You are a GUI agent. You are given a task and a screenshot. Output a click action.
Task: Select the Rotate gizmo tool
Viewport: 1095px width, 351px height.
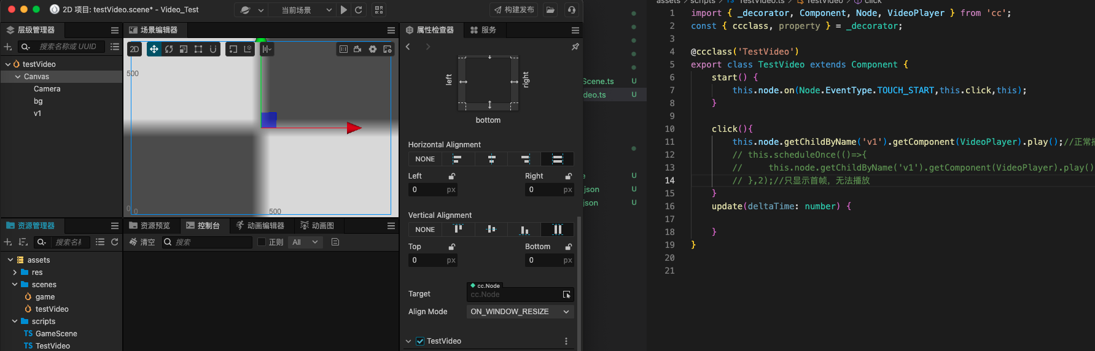pos(169,49)
